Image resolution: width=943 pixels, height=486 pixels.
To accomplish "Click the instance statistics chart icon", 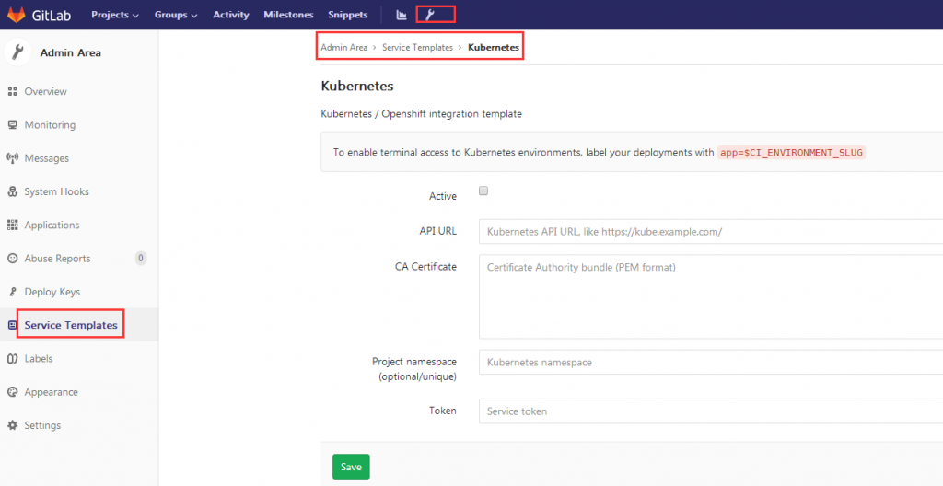I will click(402, 15).
